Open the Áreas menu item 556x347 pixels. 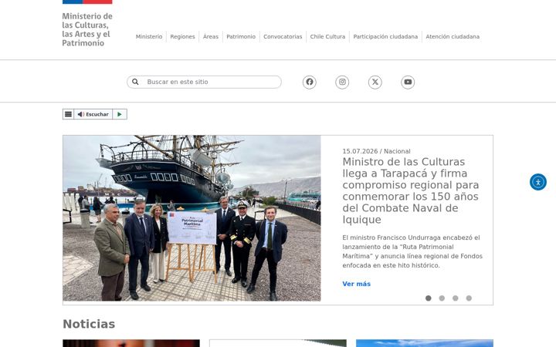211,36
